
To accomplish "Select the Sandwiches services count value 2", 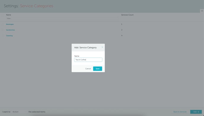I will (122, 30).
